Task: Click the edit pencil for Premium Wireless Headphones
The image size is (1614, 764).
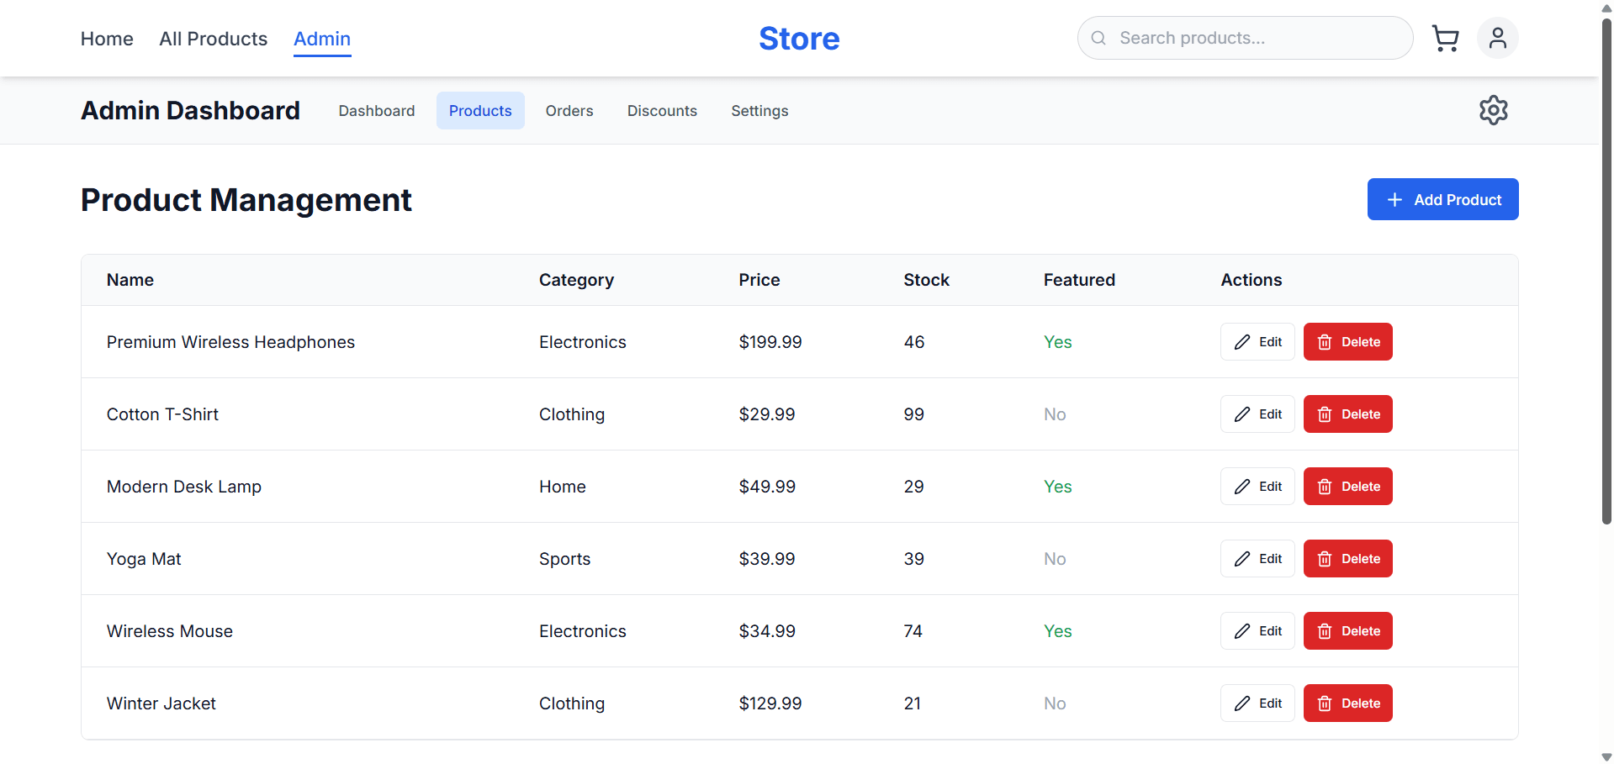Action: tap(1243, 341)
